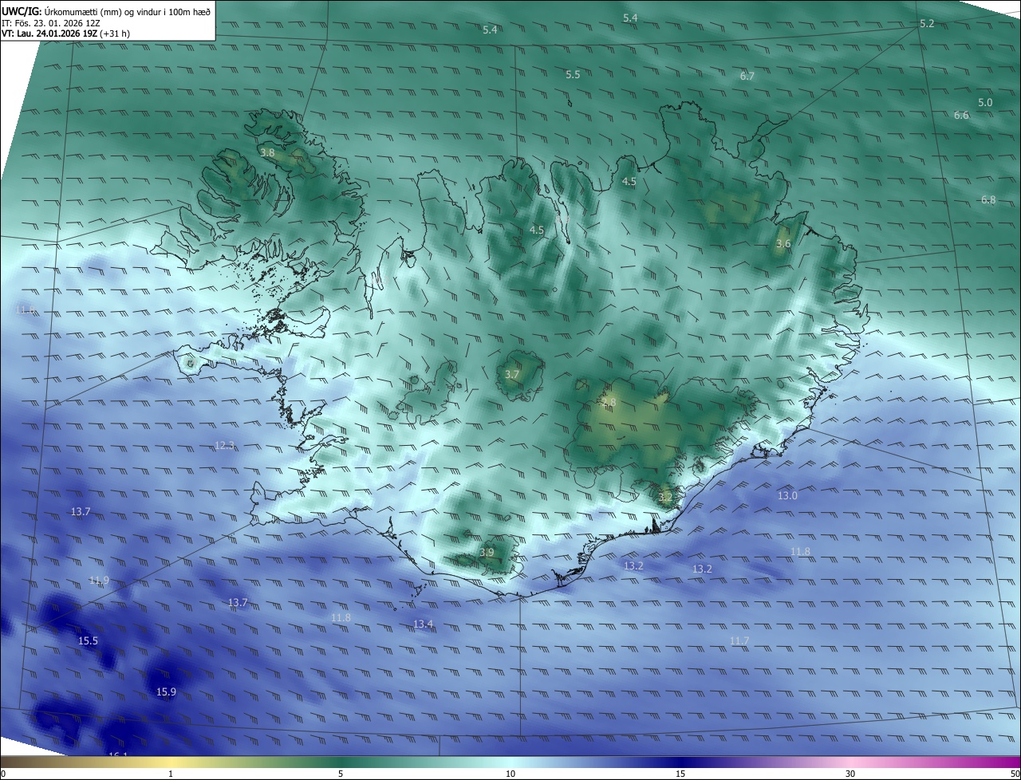Click the legend tick label 1
The image size is (1021, 780).
tap(171, 774)
